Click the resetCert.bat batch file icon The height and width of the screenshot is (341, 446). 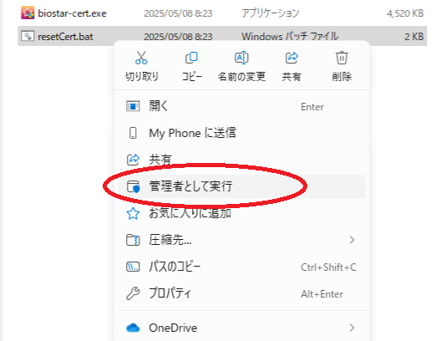pyautogui.click(x=28, y=36)
